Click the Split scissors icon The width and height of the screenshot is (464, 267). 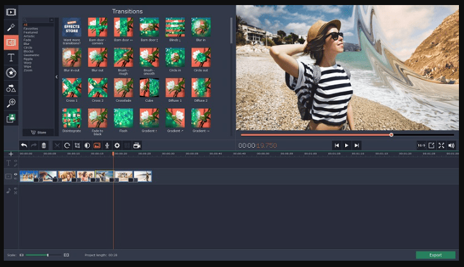tap(57, 145)
